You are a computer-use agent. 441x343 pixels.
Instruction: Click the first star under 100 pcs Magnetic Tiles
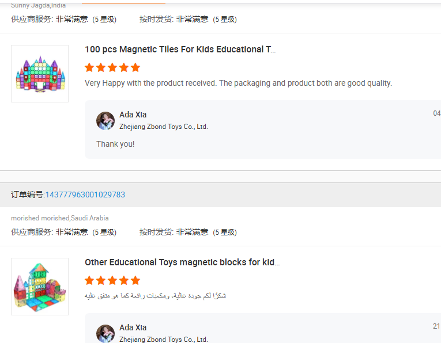[89, 67]
